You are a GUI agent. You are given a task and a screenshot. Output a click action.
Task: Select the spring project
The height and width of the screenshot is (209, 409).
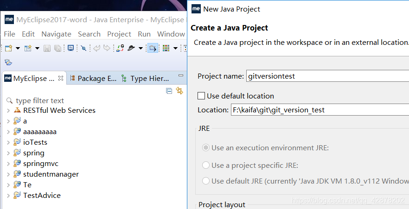34,153
